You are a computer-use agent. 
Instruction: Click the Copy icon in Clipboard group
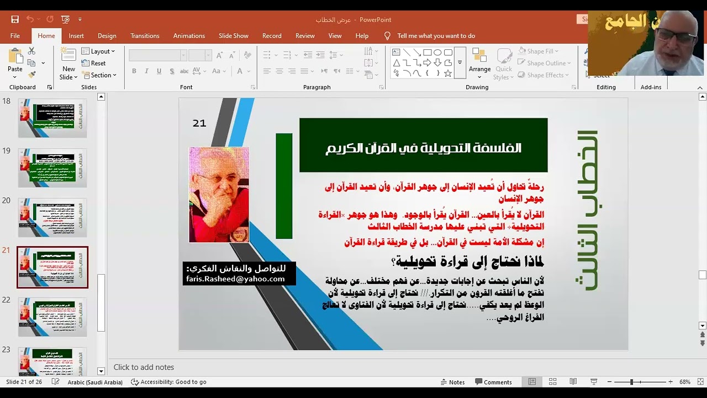(31, 62)
